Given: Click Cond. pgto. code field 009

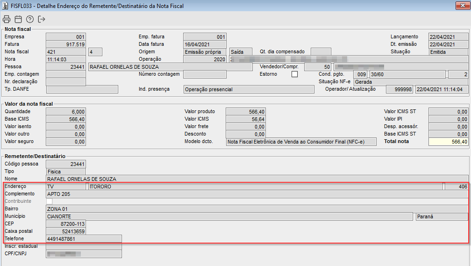Looking at the screenshot, I should (360, 74).
